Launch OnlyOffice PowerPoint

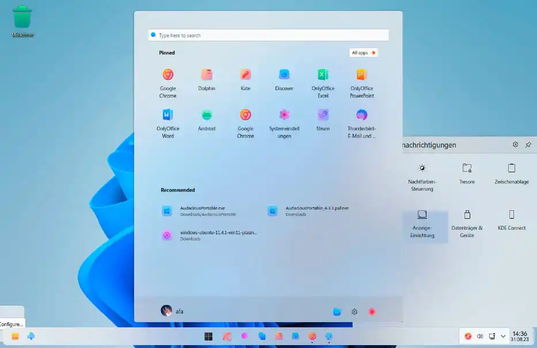coord(361,83)
